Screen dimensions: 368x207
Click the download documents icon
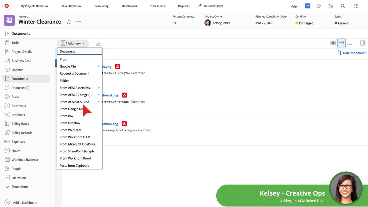99,43
